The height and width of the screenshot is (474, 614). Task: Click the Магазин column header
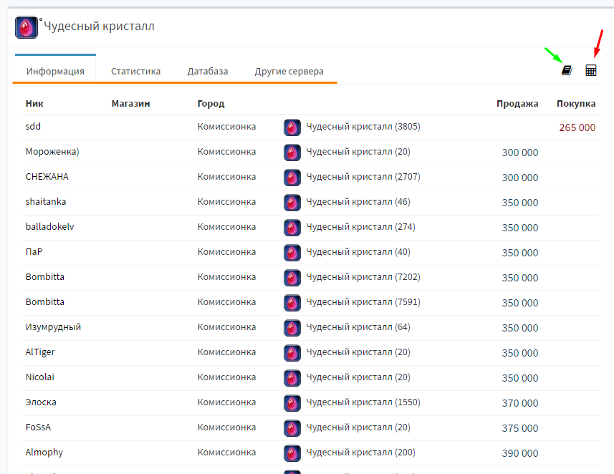(131, 104)
